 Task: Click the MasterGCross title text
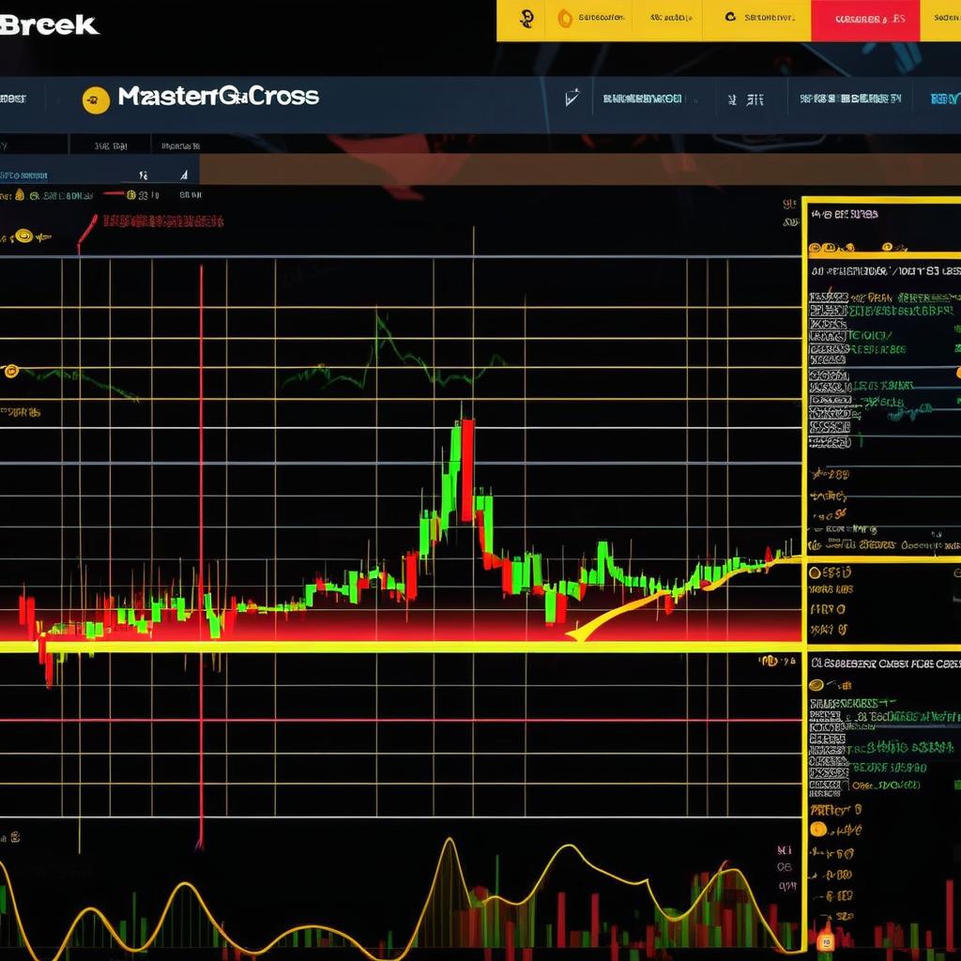pos(218,97)
